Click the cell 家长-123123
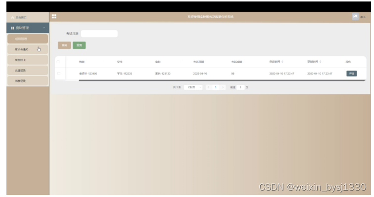The width and height of the screenshot is (374, 197). tap(163, 74)
